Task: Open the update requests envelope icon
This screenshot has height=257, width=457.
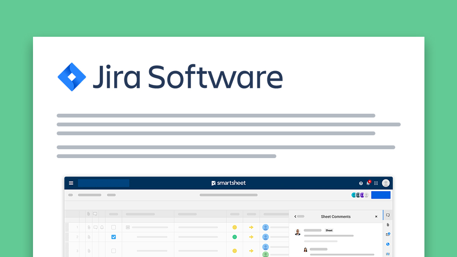Action: click(388, 234)
